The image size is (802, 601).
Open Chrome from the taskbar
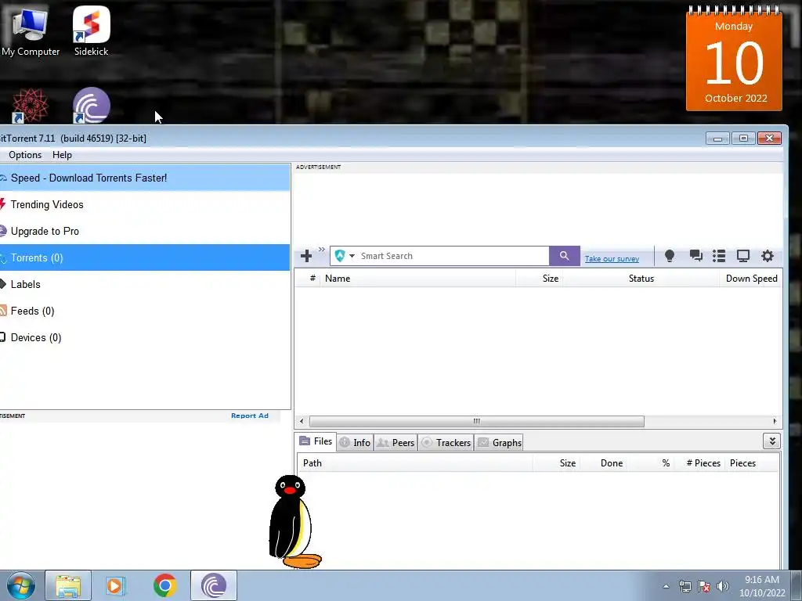tap(164, 585)
